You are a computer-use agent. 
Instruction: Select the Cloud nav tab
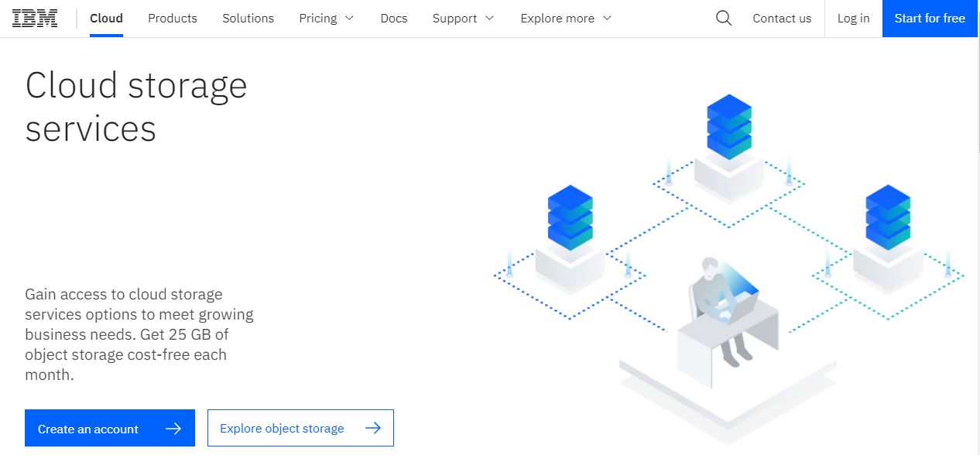[106, 19]
